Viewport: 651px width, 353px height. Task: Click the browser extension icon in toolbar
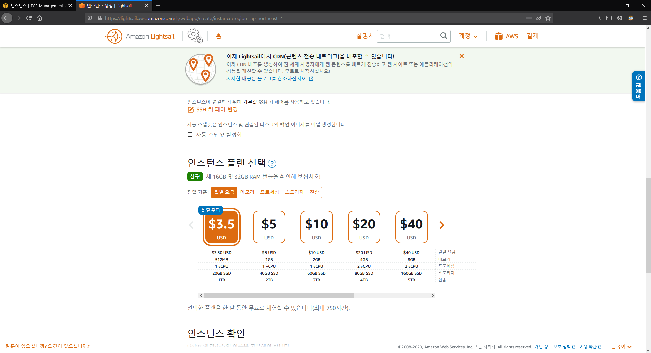(x=631, y=18)
